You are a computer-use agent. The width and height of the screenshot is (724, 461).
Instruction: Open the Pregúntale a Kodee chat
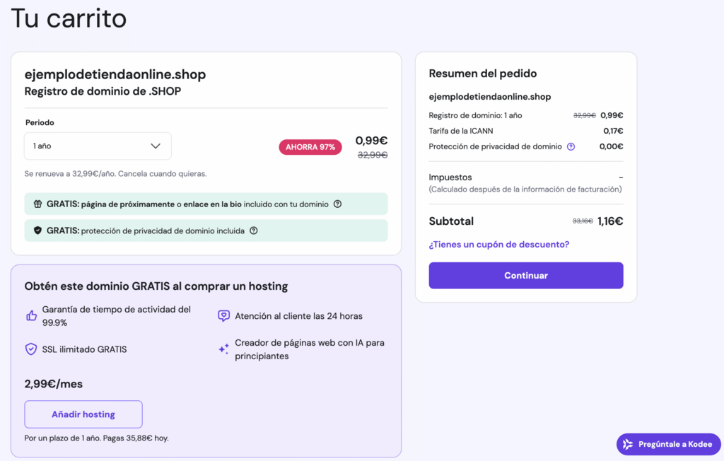pyautogui.click(x=669, y=444)
